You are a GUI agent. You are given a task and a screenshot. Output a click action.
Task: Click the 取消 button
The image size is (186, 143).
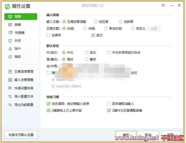148,135
